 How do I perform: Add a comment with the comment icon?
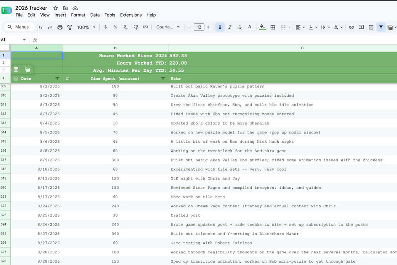(361, 27)
